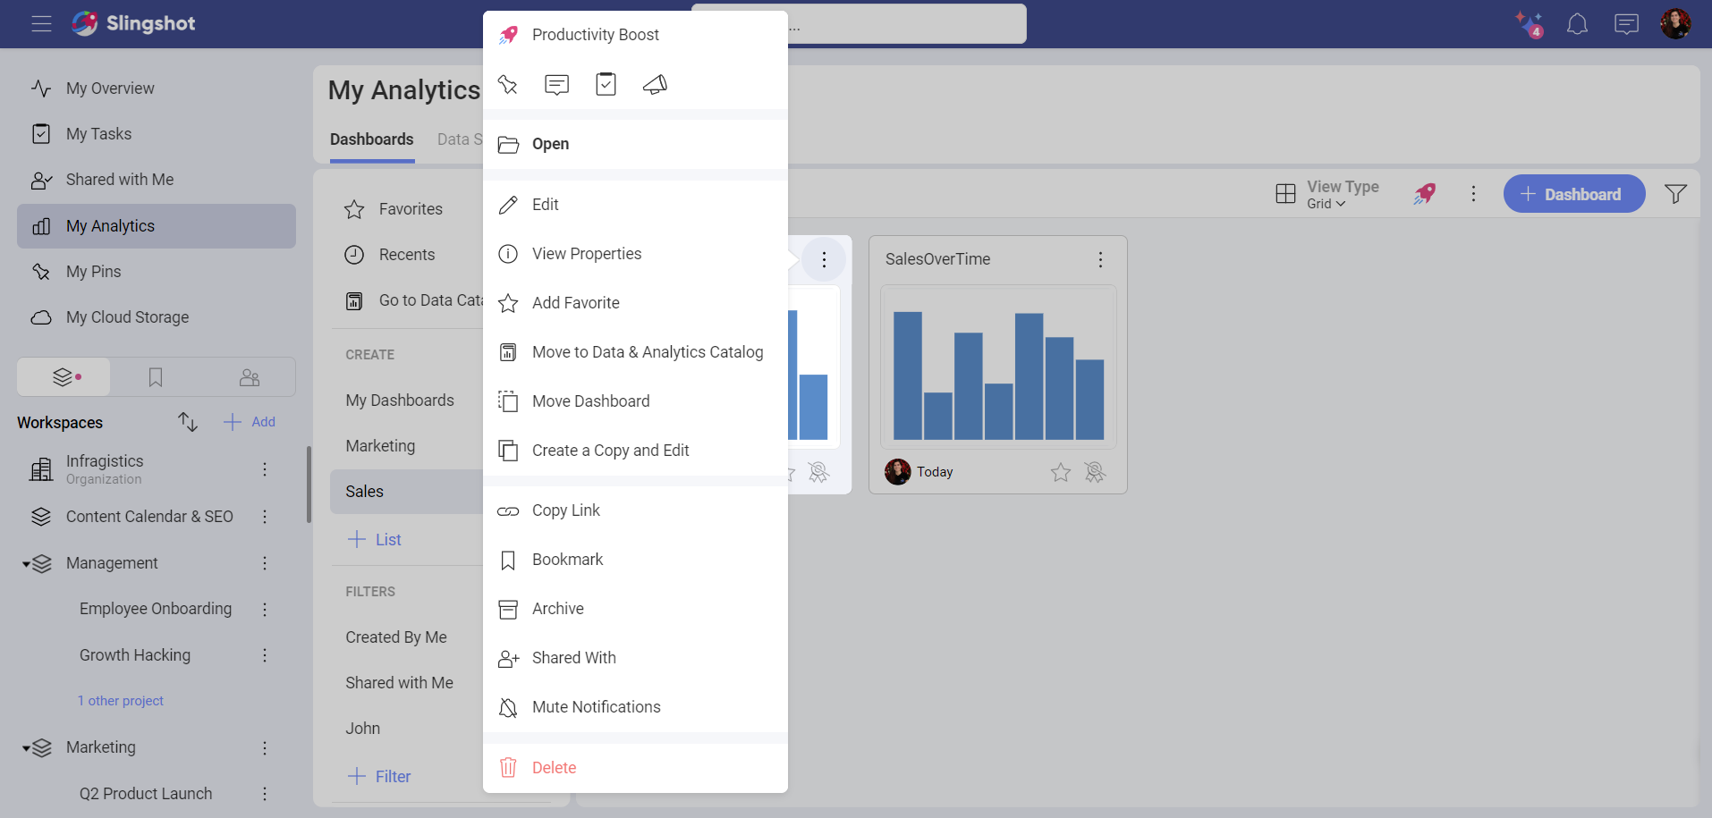The height and width of the screenshot is (818, 1712).
Task: Select the workspaces layers tab icon
Action: [x=64, y=377]
